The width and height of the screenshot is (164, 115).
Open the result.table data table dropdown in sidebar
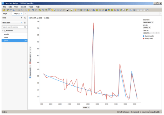(x=12, y=23)
